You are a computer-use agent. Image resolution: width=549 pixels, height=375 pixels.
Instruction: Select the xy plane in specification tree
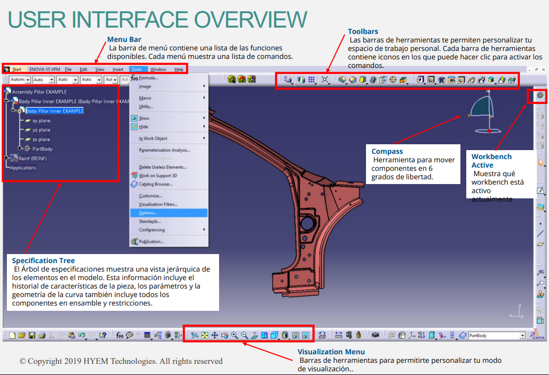click(x=41, y=120)
